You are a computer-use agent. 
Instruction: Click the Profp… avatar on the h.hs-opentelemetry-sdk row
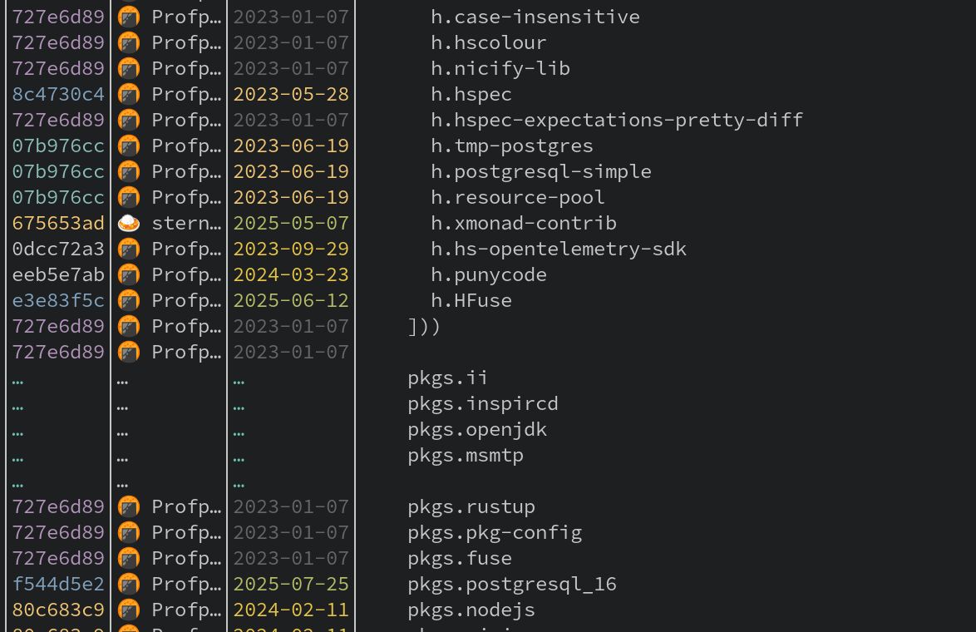129,249
